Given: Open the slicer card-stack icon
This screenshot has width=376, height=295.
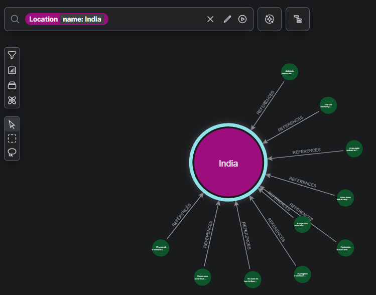Looking at the screenshot, I should click(x=12, y=85).
